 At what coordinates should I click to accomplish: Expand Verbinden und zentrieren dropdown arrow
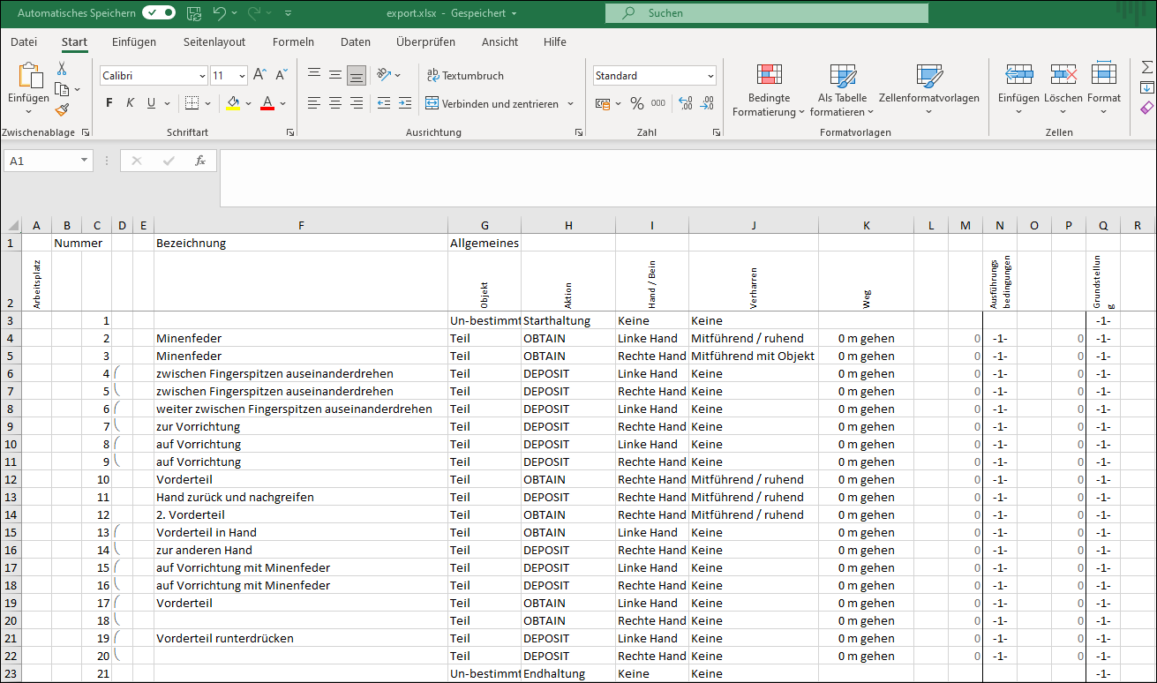coord(570,104)
